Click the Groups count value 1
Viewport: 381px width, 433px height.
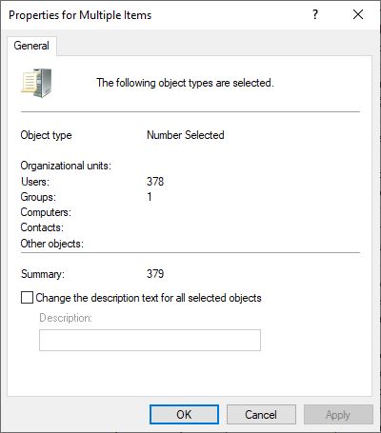(x=150, y=197)
